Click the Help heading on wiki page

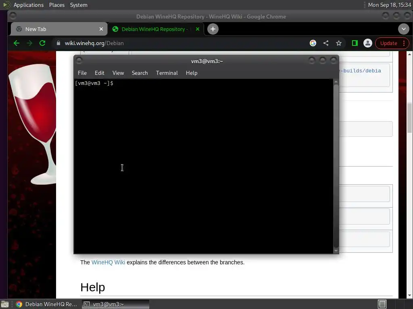coord(93,287)
